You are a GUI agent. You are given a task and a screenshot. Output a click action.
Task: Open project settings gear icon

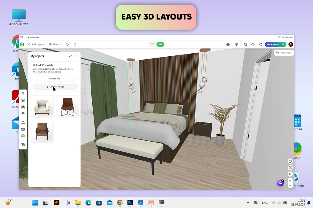[x=237, y=44]
